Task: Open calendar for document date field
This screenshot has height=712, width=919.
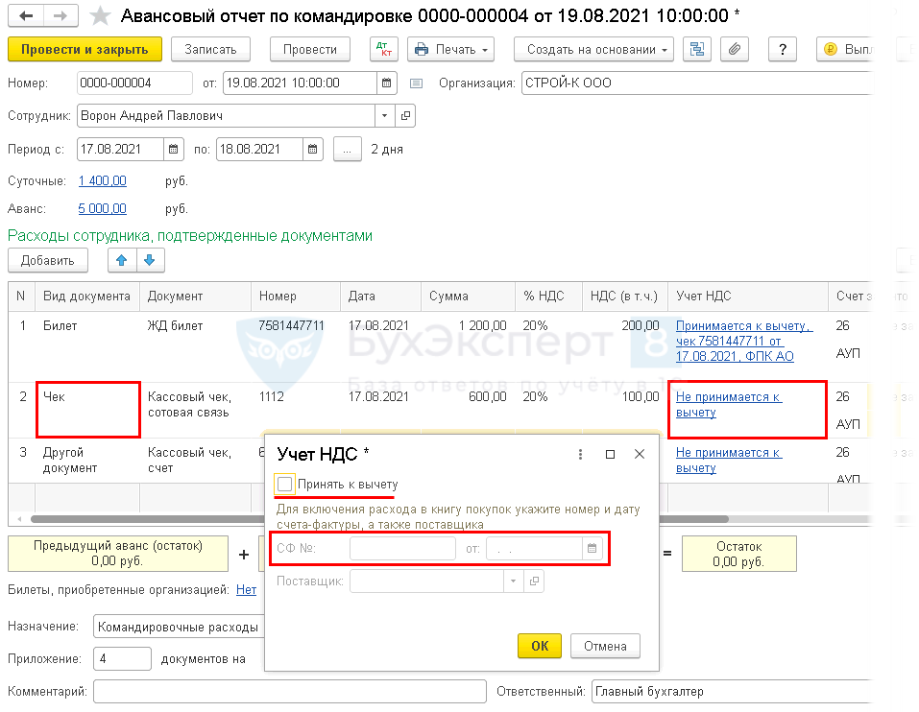Action: coord(387,83)
